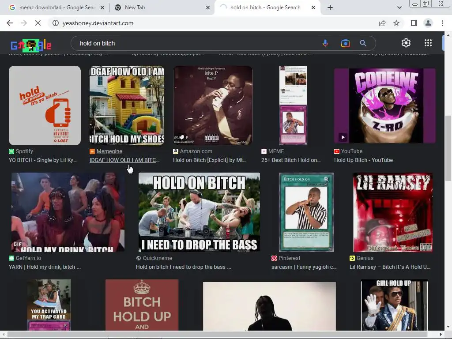Click the Spotify source link
Image resolution: width=452 pixels, height=339 pixels.
pos(21,151)
